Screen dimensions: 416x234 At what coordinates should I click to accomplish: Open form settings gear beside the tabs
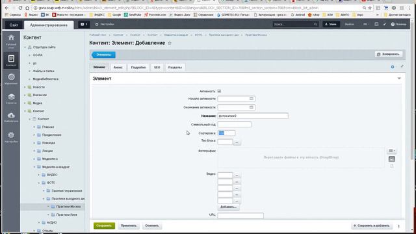393,67
